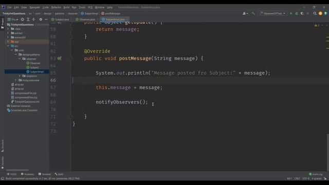Screen dimensions: 329x185
Task: Run with coverage icon in toolbar
Action: (302, 13)
